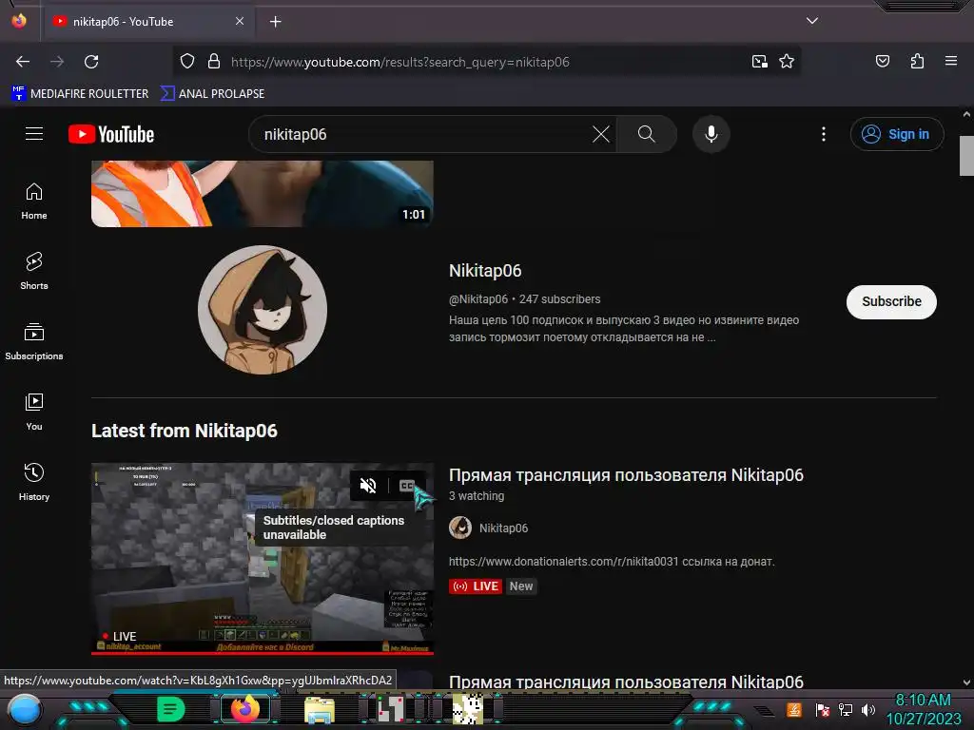Subscribe to the Nikitap06 channel
The image size is (974, 730).
pos(891,301)
